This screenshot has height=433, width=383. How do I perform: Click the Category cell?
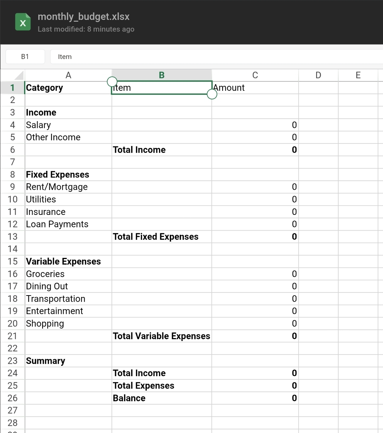click(x=69, y=88)
